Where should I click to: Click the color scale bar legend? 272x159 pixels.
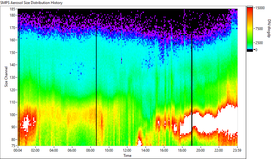click(250, 29)
